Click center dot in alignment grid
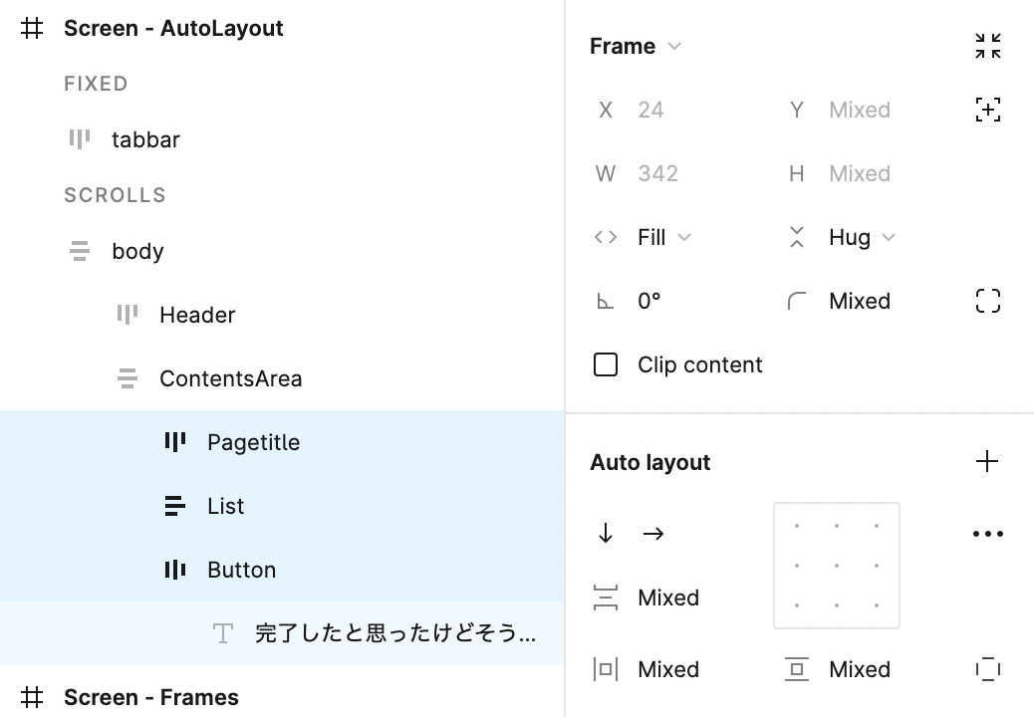The image size is (1034, 717). point(837,566)
